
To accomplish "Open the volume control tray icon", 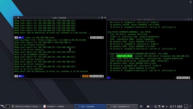I will click(163, 106).
